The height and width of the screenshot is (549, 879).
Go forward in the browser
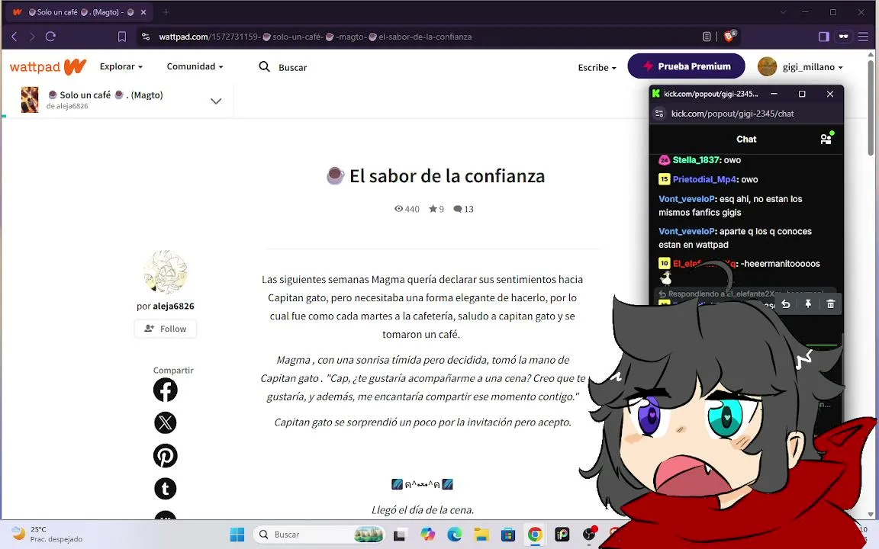tap(32, 37)
